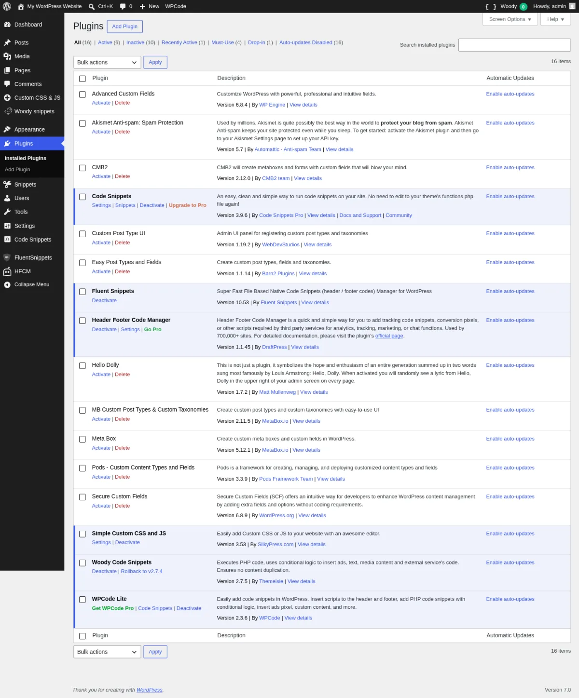579x698 pixels.
Task: Click Rollback to v2.7.4 link
Action: 141,571
